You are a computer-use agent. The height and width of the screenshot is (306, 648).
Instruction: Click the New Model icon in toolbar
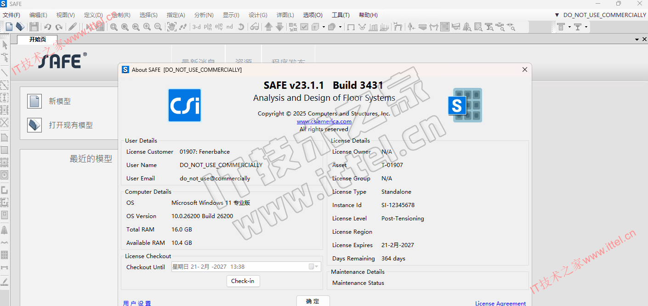coord(9,27)
